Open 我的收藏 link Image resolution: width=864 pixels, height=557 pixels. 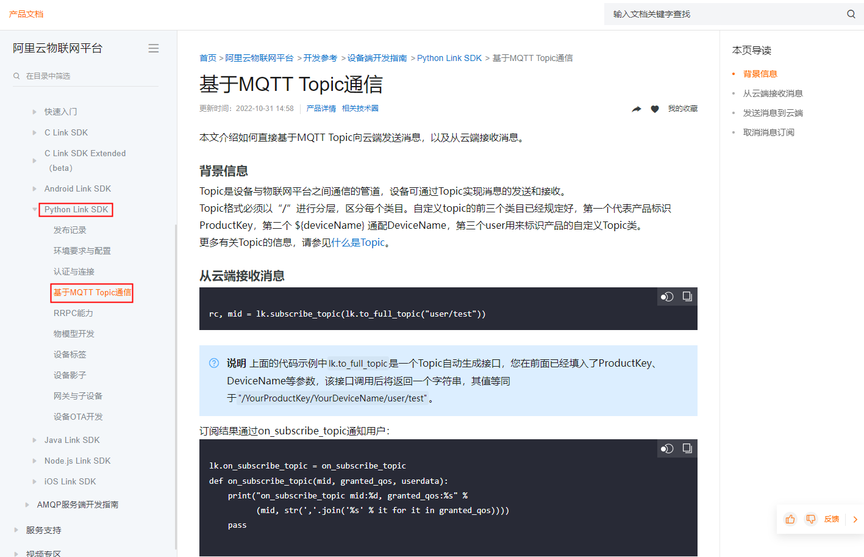pyautogui.click(x=683, y=109)
